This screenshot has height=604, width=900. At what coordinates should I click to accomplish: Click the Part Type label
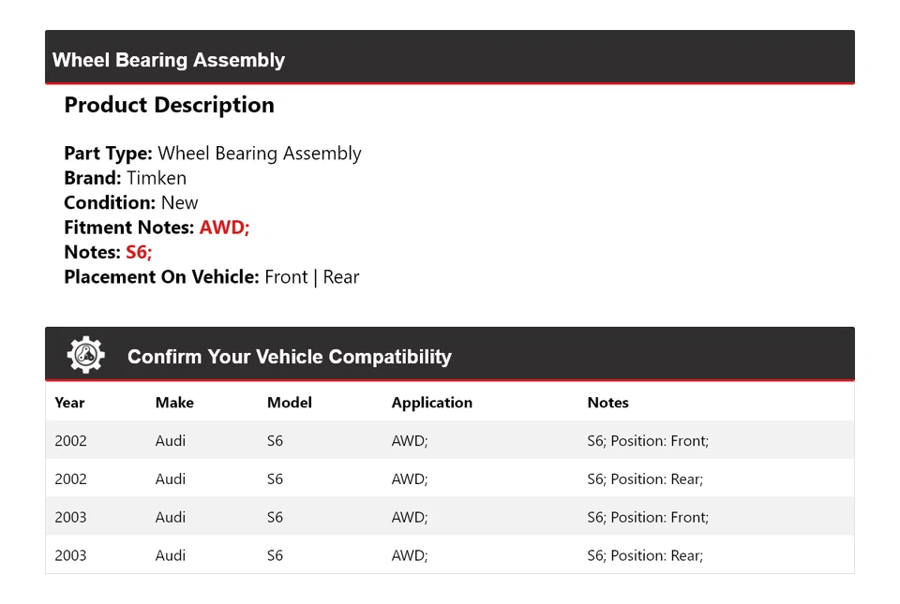click(108, 154)
